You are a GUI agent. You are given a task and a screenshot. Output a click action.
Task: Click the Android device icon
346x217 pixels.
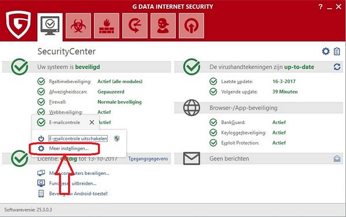tap(41, 193)
